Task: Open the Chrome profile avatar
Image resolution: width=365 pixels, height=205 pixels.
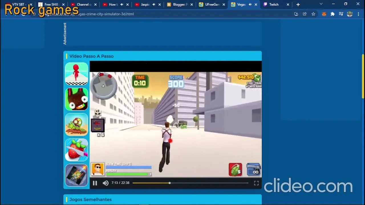Action: (x=350, y=14)
